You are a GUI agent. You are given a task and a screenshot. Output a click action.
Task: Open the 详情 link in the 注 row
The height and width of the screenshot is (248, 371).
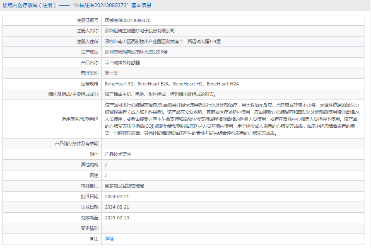(x=109, y=239)
